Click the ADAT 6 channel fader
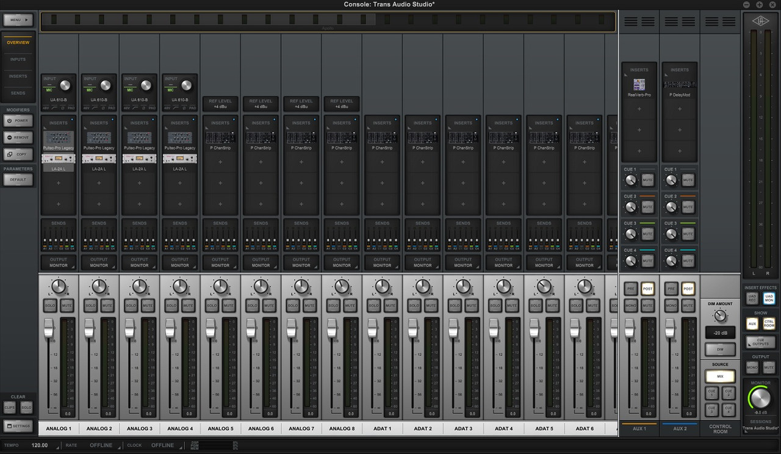The width and height of the screenshot is (781, 454). [575, 328]
